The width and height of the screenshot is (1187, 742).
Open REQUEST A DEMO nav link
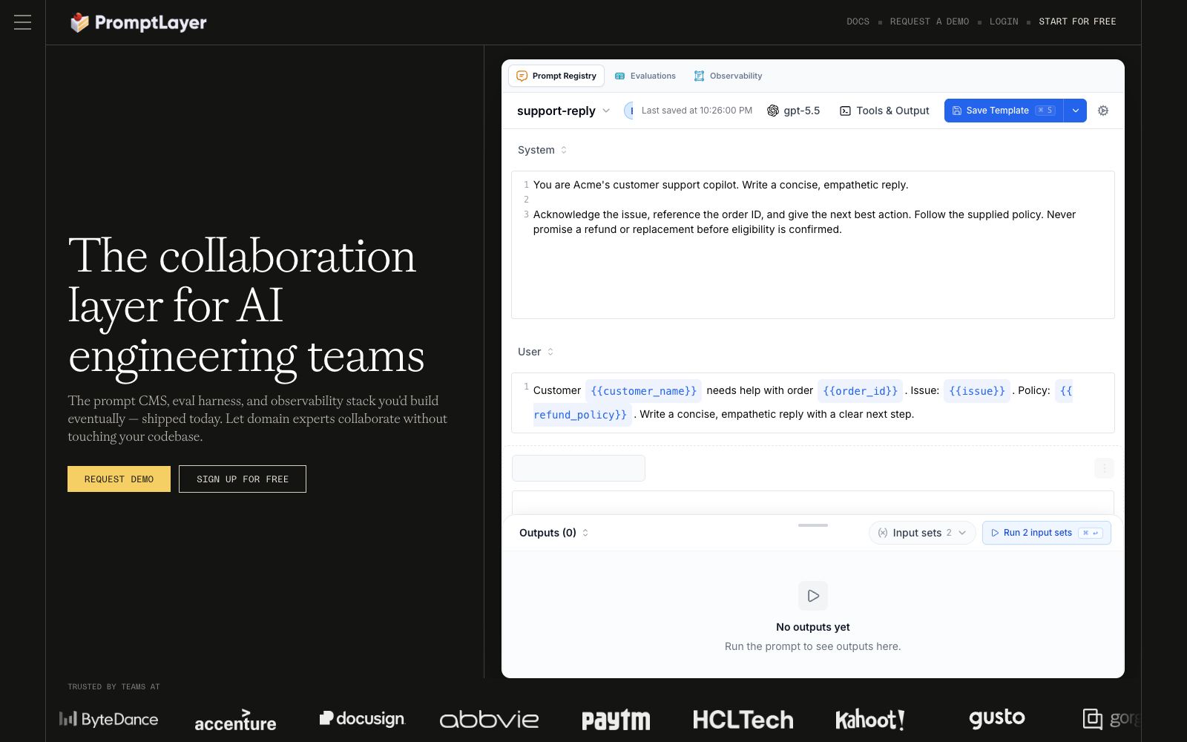(x=930, y=22)
